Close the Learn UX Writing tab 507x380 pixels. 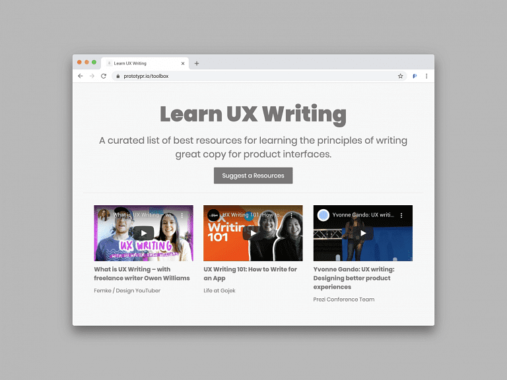183,63
